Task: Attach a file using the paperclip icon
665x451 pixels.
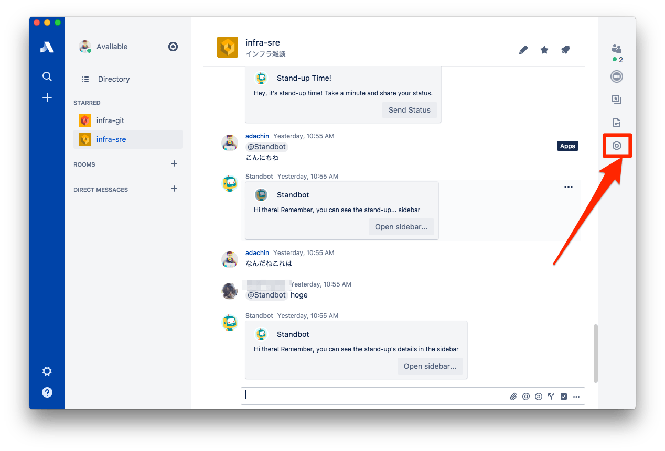Action: [513, 397]
